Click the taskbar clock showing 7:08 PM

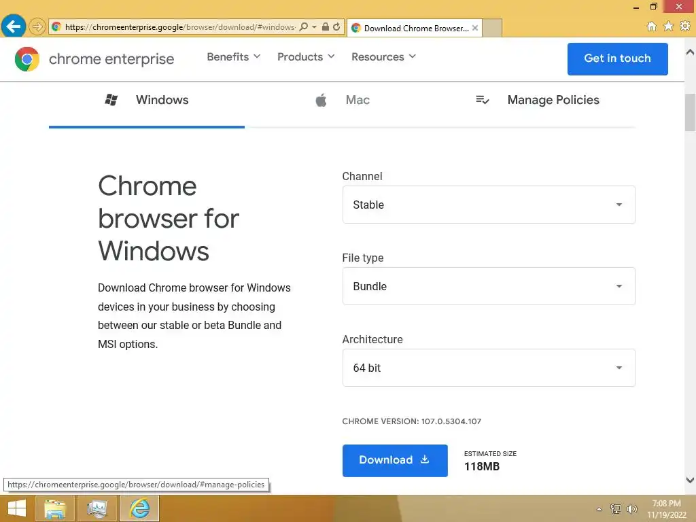(666, 509)
